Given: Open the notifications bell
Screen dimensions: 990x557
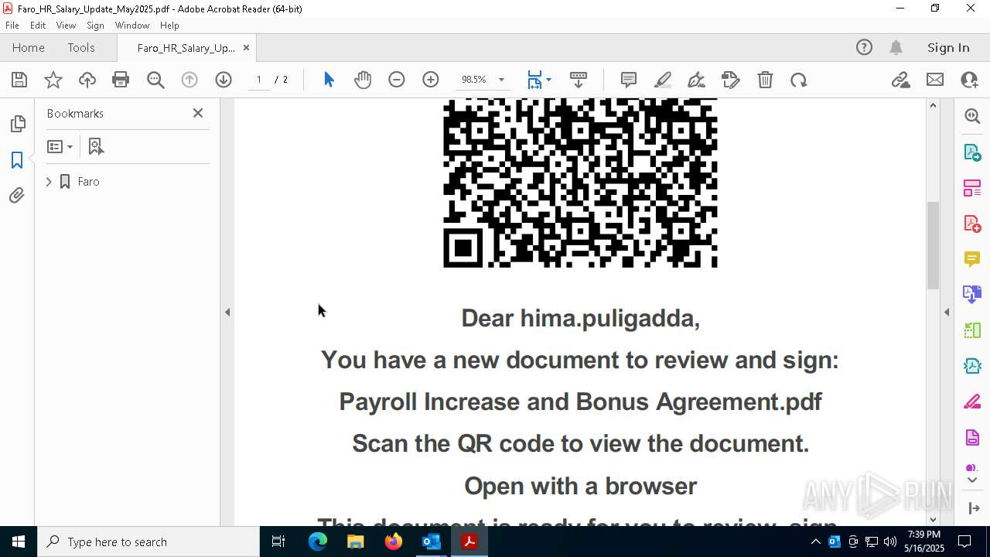Looking at the screenshot, I should 896,48.
